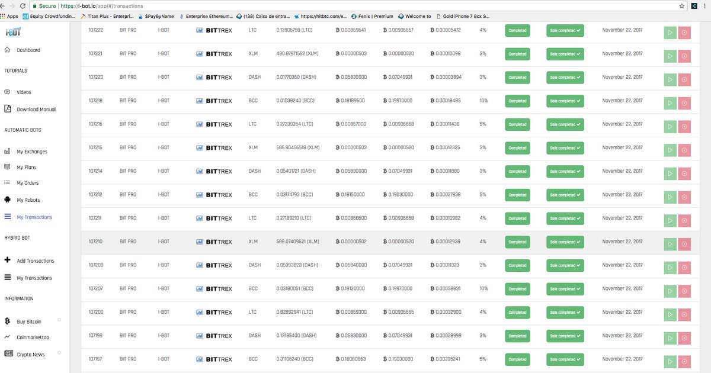Open Fenix Premium bookmark
The image size is (711, 373).
[372, 16]
